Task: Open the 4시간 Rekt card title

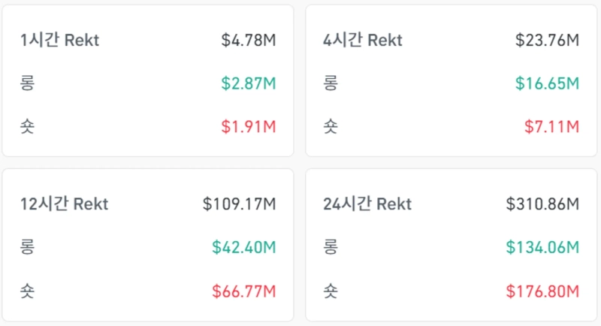Action: pyautogui.click(x=364, y=41)
